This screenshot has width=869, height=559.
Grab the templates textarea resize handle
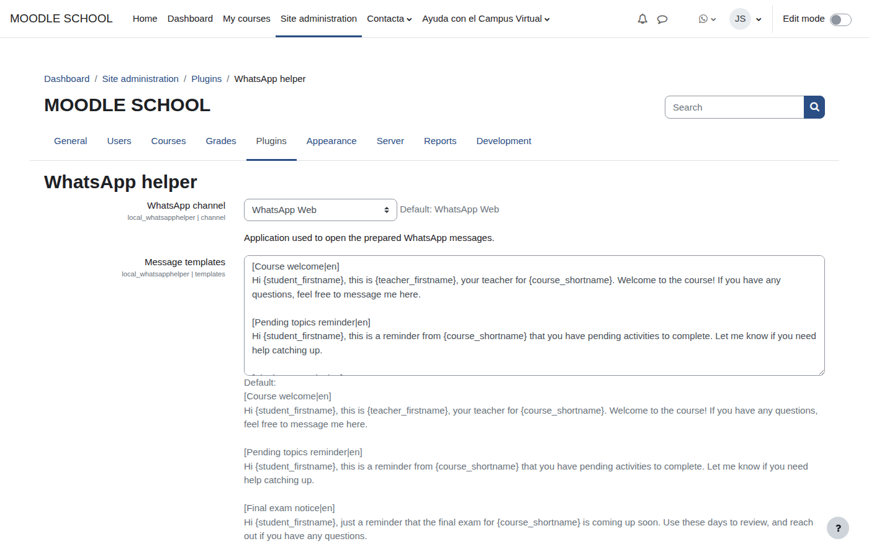[x=821, y=371]
